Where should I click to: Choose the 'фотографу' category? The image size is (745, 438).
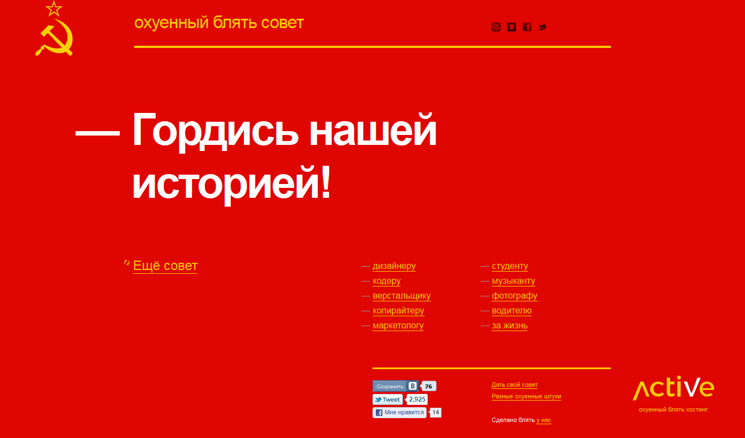point(514,296)
